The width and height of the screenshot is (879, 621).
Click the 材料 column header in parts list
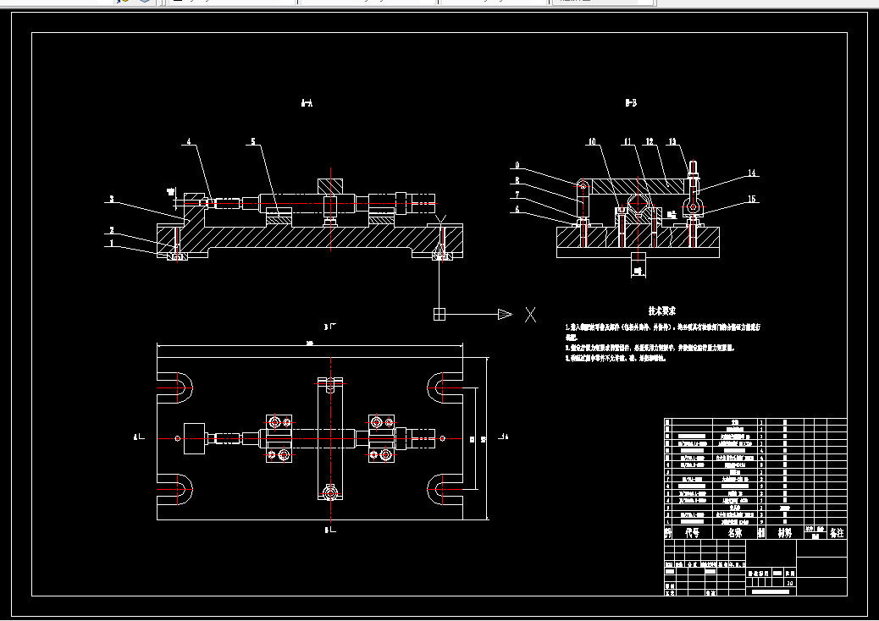click(x=784, y=532)
